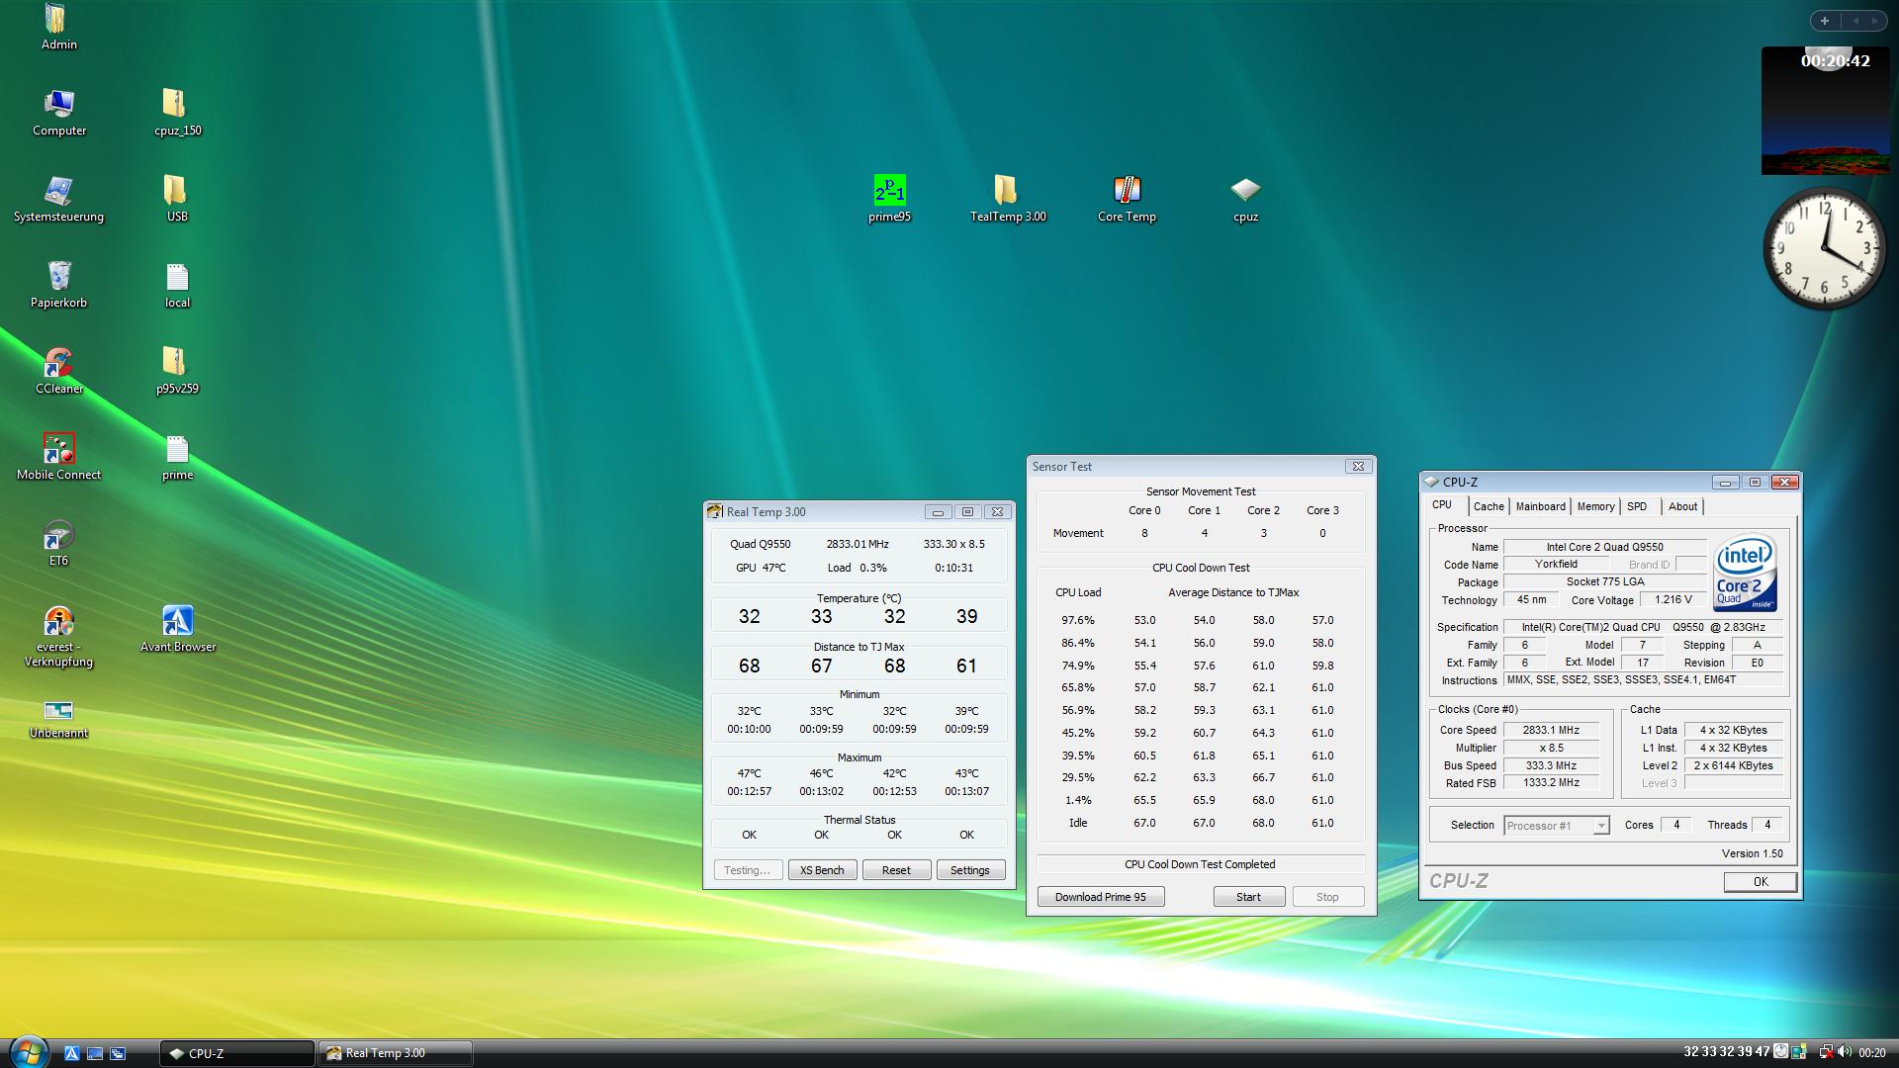Open the everest Verknüpfung shortcut
Image resolution: width=1899 pixels, height=1068 pixels.
[x=58, y=622]
